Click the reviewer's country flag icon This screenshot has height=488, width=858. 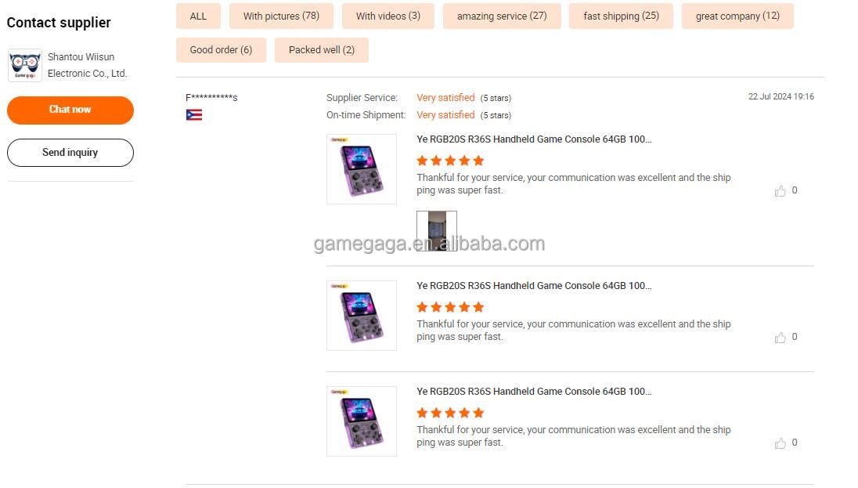193,114
